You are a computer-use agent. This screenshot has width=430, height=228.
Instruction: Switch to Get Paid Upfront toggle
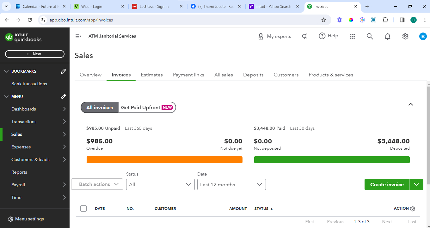tap(147, 107)
